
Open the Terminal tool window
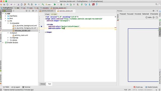coord(26,87)
